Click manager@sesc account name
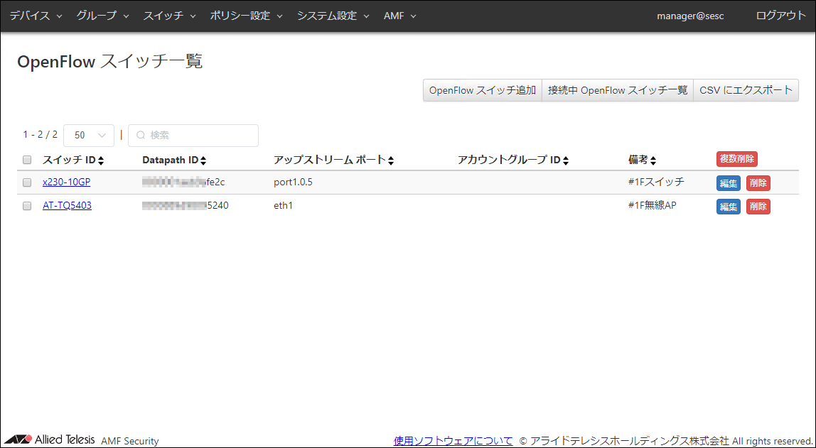 tap(690, 16)
